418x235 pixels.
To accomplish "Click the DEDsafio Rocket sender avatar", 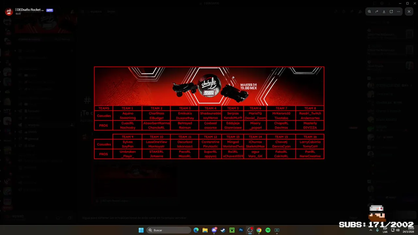I will click(9, 11).
